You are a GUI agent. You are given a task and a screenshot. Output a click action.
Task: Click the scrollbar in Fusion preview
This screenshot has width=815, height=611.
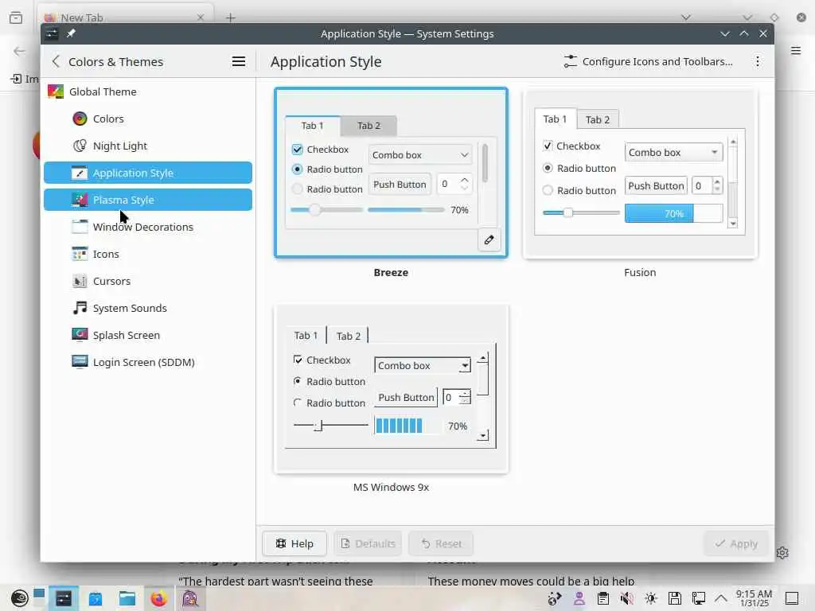(733, 183)
